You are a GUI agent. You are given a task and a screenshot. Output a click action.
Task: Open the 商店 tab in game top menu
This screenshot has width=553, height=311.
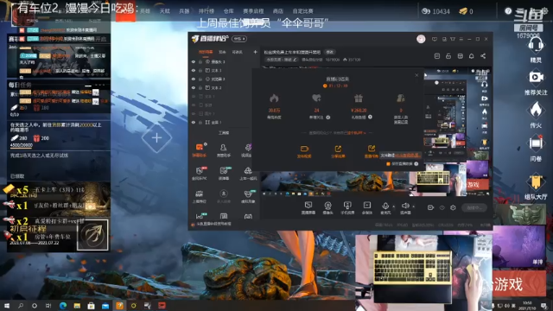[278, 11]
